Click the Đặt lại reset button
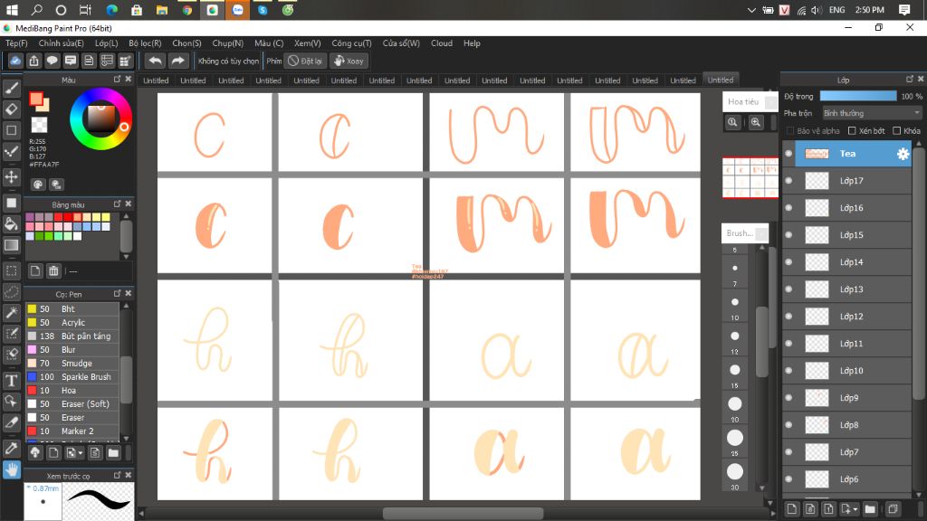Image resolution: width=927 pixels, height=521 pixels. click(x=305, y=61)
